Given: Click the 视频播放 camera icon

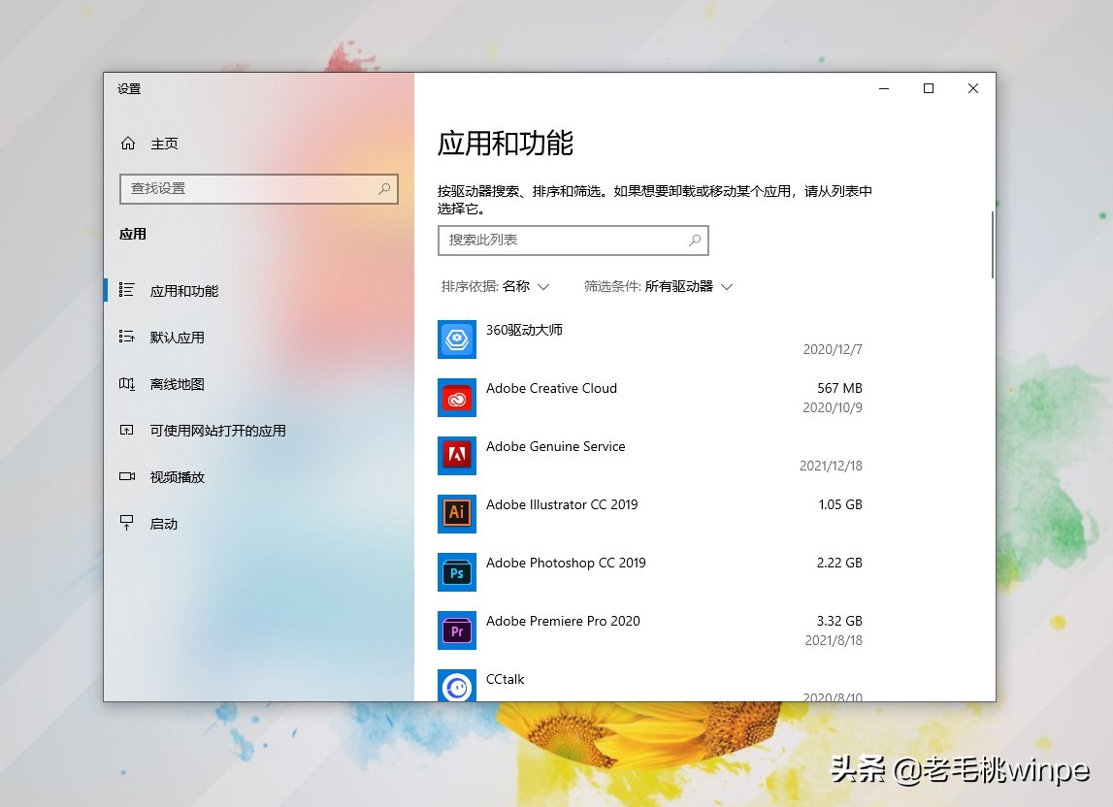Looking at the screenshot, I should pyautogui.click(x=126, y=476).
